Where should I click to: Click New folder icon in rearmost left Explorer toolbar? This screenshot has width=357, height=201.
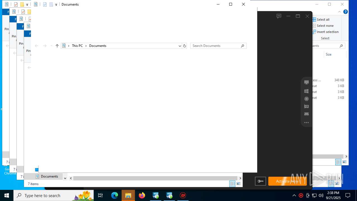pos(22,4)
